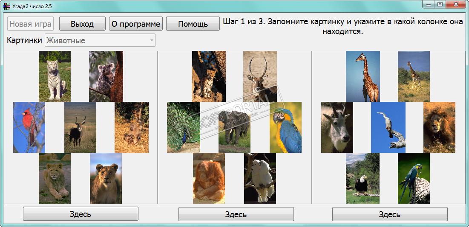Click the Новая игра button
Screen dimensions: 469x227
tap(31, 24)
